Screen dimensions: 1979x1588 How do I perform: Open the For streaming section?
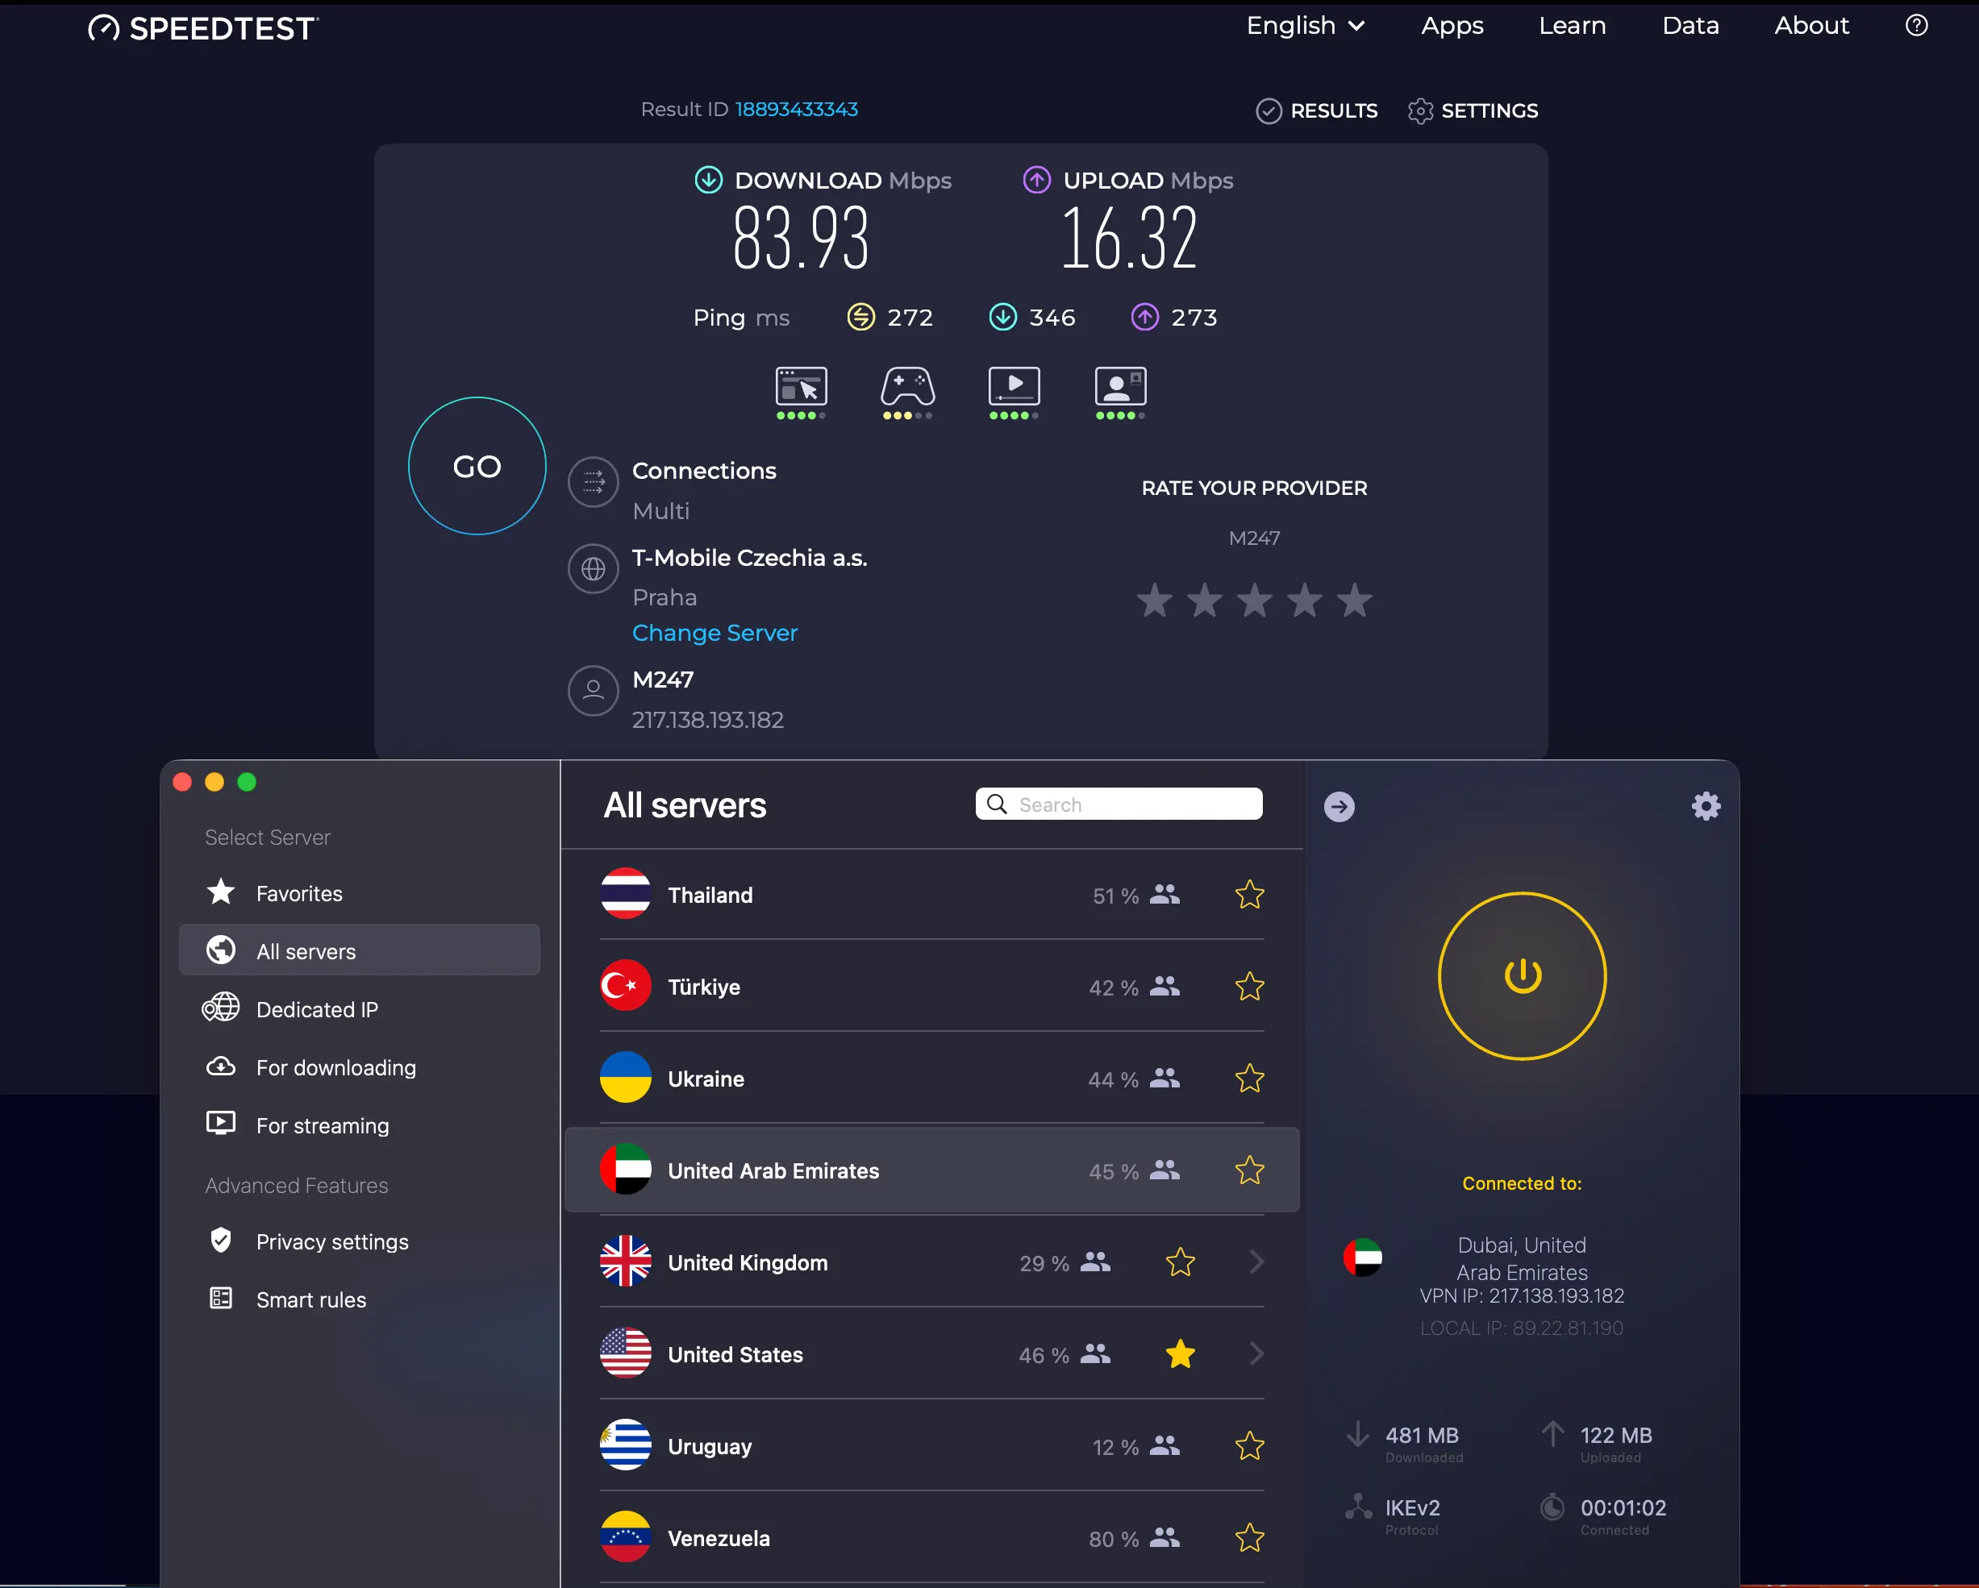point(321,1125)
